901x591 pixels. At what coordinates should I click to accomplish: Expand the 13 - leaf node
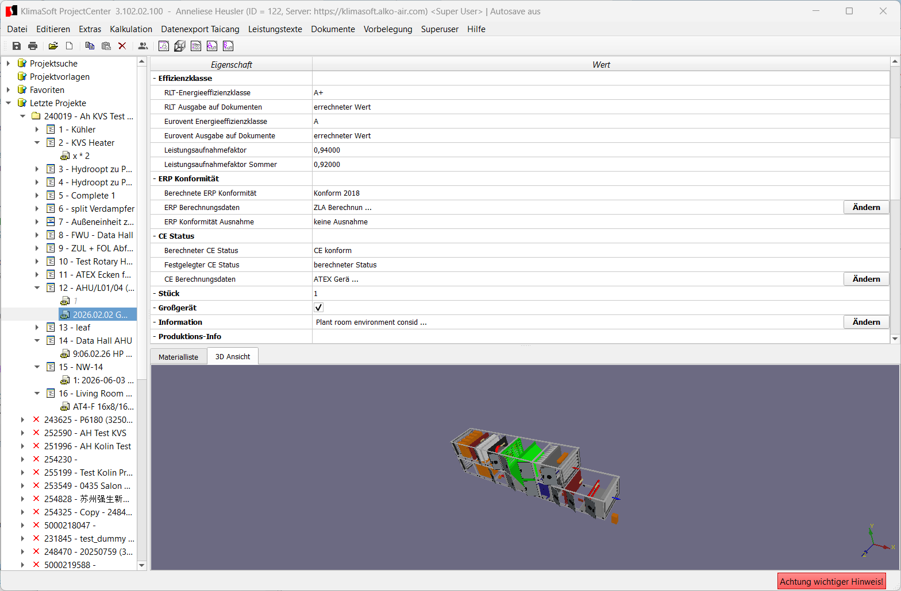coord(37,328)
